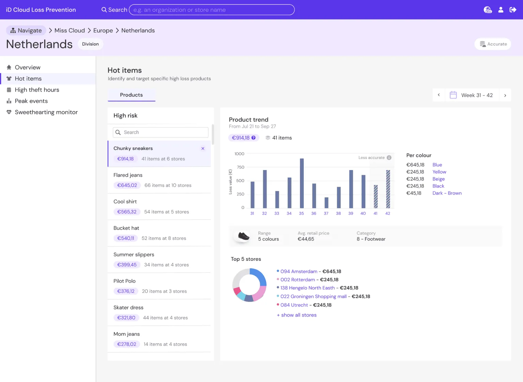Go to previous week range
The image size is (523, 382).
click(439, 95)
